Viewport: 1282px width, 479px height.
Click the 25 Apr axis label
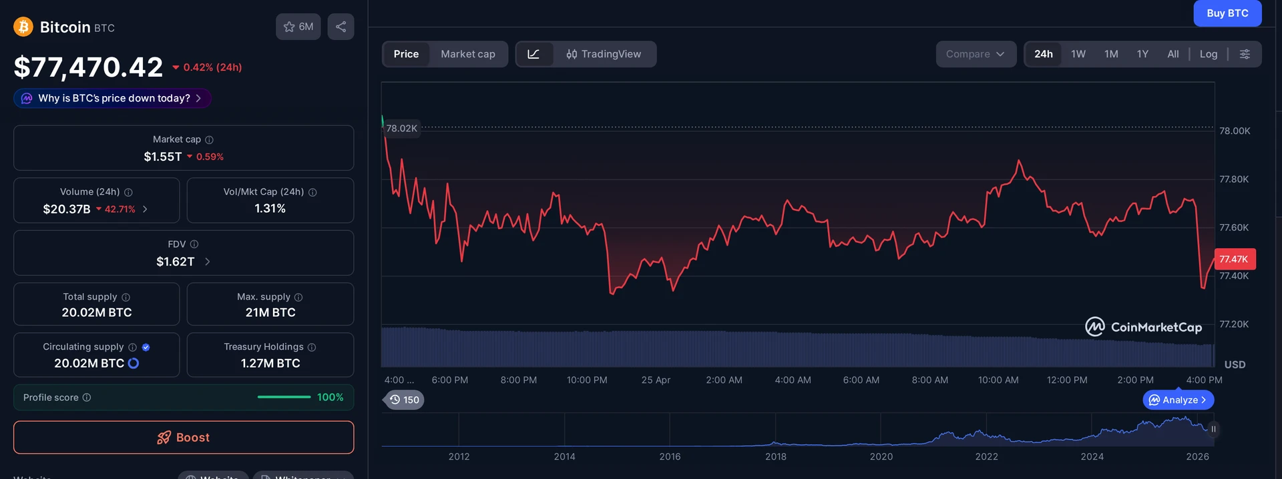click(x=656, y=380)
